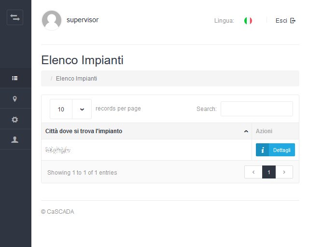The width and height of the screenshot is (309, 247).
Task: Open the map pin sidebar icon
Action: pos(15,99)
